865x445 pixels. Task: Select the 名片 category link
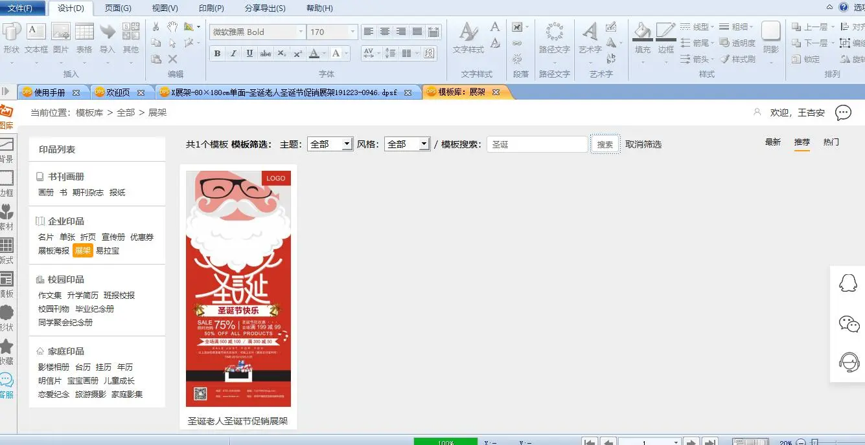point(46,237)
